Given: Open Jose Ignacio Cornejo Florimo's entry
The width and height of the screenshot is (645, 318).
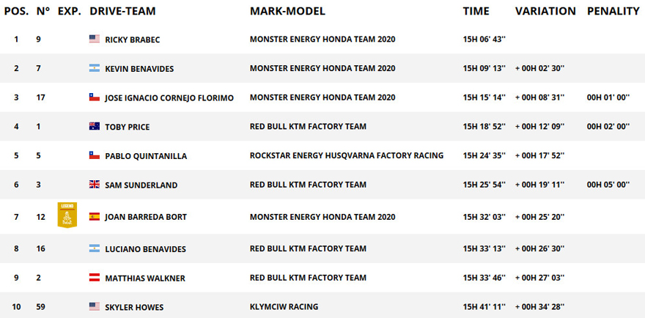Looking at the screenshot, I should click(169, 98).
